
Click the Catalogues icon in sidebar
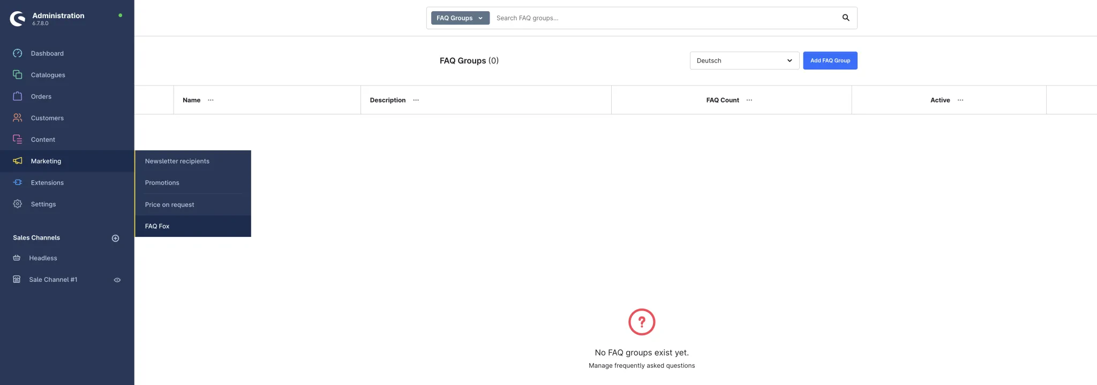coord(18,75)
